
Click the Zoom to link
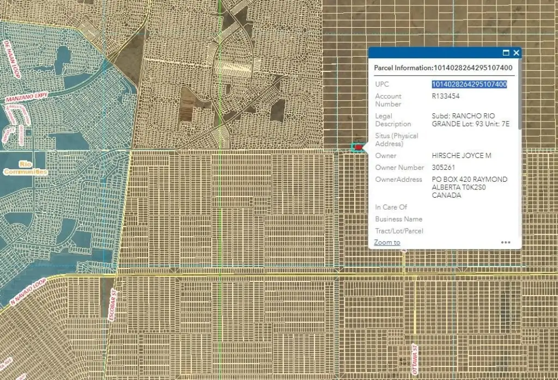(387, 242)
